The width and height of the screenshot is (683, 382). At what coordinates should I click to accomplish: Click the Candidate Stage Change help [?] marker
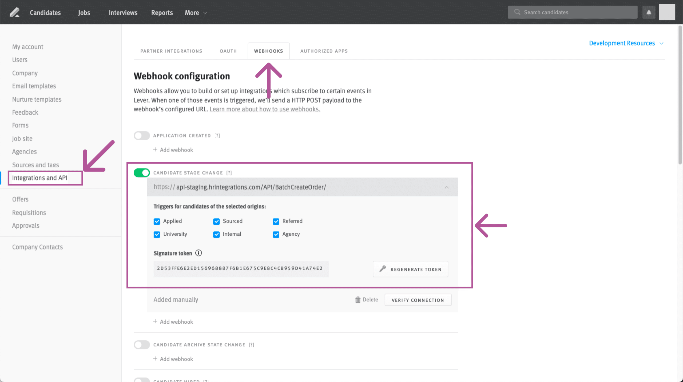229,173
